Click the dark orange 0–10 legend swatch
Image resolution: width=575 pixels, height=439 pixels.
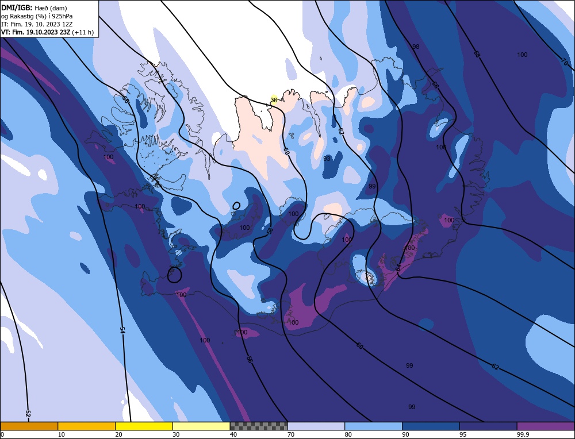pos(29,426)
